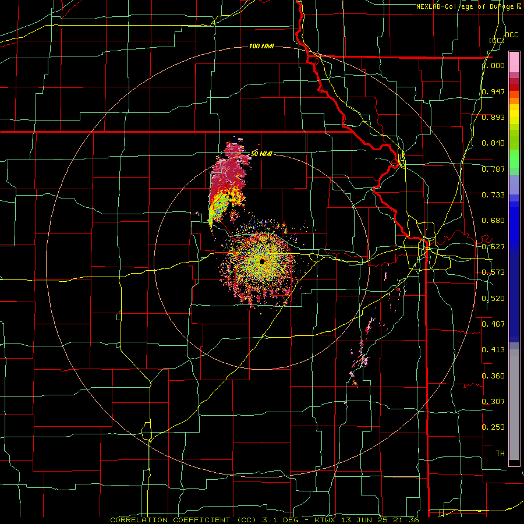Click the Correlation Coefficient product caption at the bottom
Image resolution: width=524 pixels, height=524 pixels.
[x=264, y=520]
